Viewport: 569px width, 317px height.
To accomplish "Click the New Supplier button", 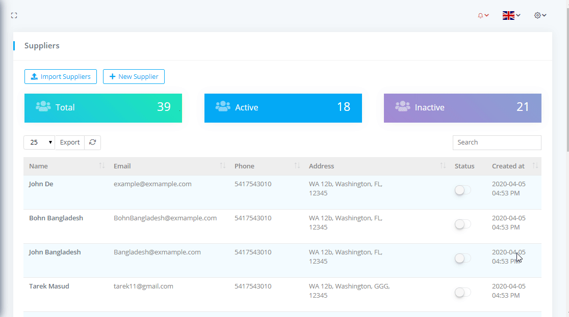I will pos(134,77).
